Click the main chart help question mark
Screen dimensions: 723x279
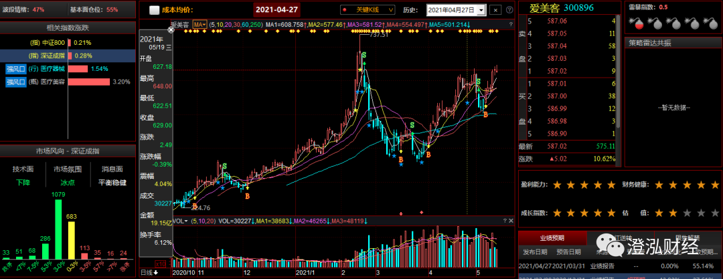pyautogui.click(x=510, y=25)
